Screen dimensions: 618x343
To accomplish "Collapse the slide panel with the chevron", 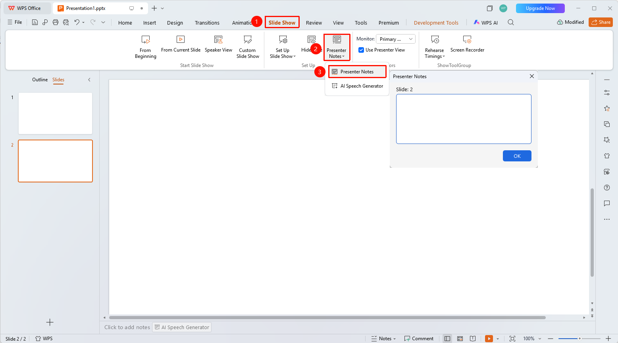I will [x=89, y=80].
